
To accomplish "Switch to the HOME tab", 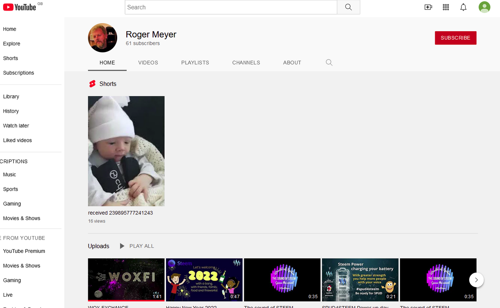I will pos(107,63).
